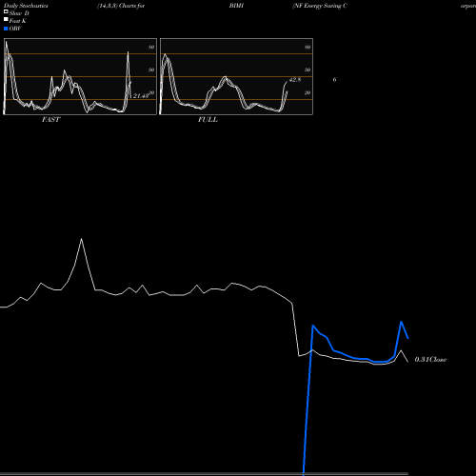
Task: Select the 'OBV' legend label
Action: (15, 29)
